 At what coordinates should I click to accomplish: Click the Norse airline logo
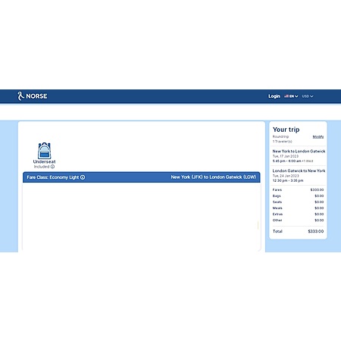point(33,96)
